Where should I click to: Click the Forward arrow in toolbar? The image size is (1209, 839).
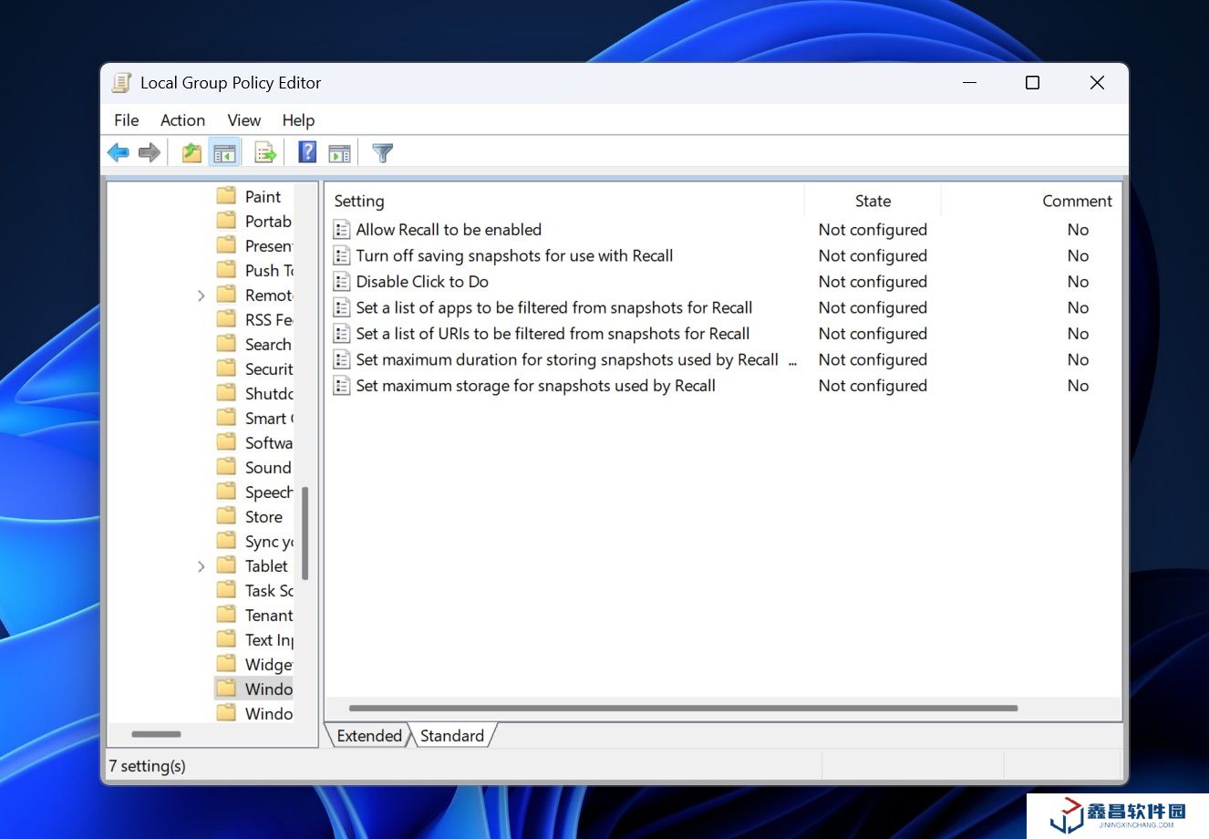pos(150,153)
